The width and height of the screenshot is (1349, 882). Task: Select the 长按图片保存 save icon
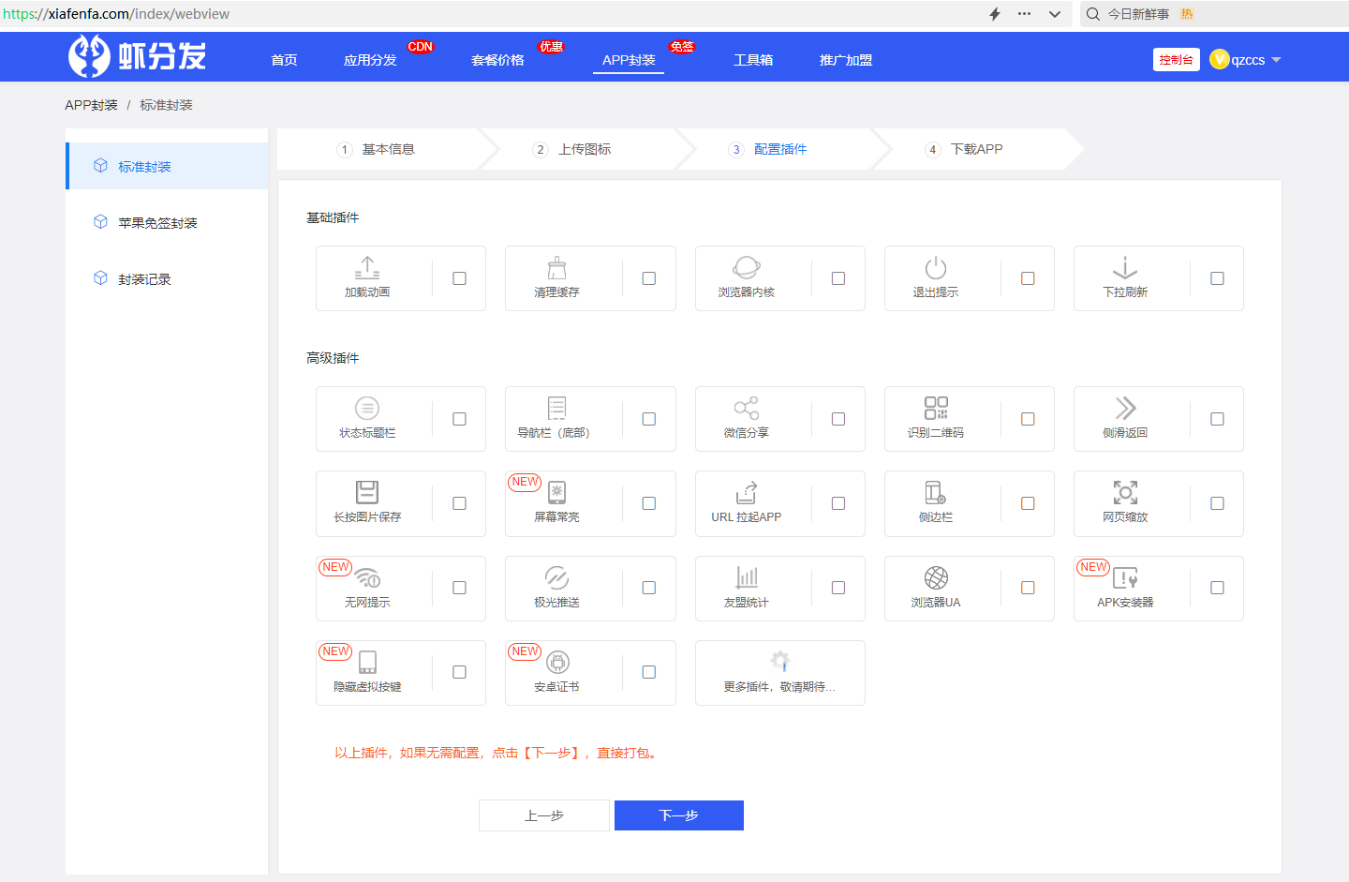[x=367, y=493]
